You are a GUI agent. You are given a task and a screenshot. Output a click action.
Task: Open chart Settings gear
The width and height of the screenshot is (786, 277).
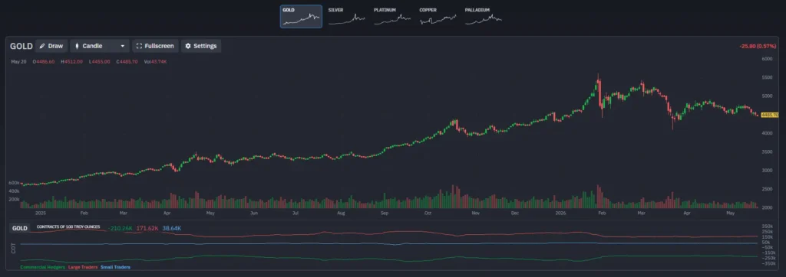pyautogui.click(x=200, y=46)
